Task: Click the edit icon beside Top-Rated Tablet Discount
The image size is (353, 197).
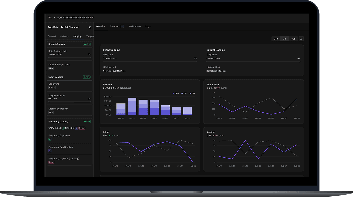Action: (x=90, y=27)
